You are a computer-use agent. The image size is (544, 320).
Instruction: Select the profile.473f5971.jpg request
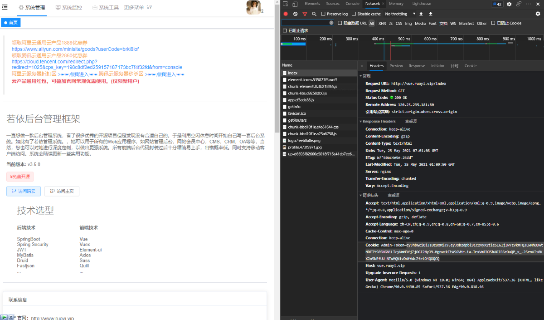coord(319,148)
